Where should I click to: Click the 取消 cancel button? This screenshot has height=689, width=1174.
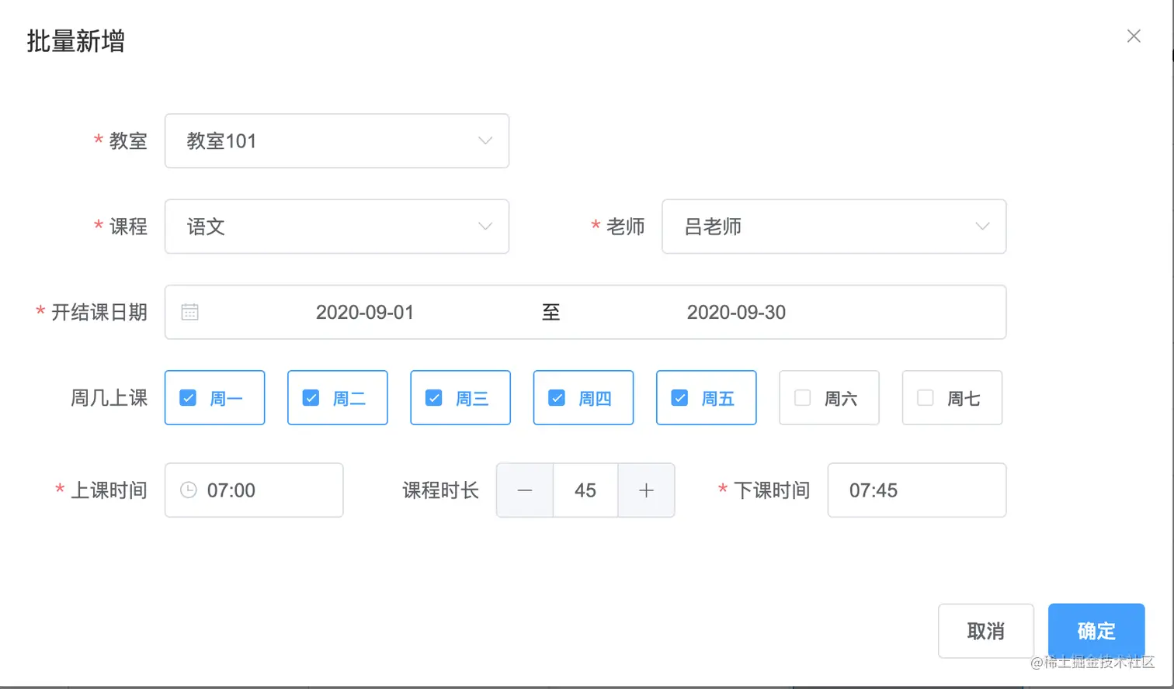click(985, 631)
